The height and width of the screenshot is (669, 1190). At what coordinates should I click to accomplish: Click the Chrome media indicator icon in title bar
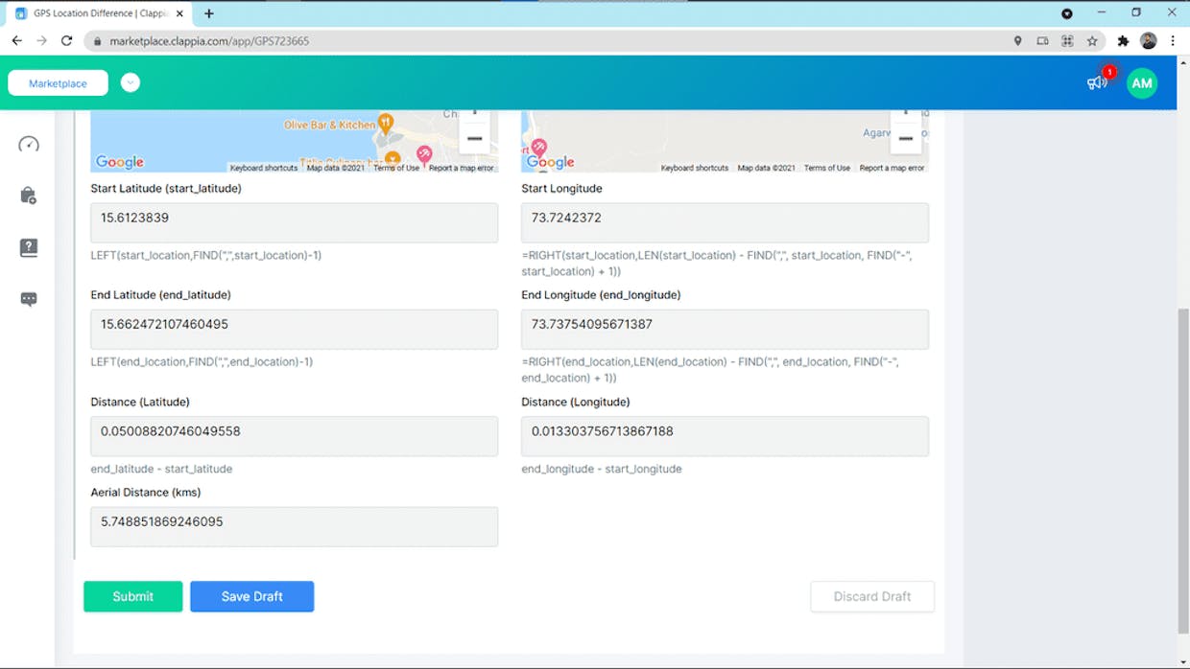coord(1067,13)
